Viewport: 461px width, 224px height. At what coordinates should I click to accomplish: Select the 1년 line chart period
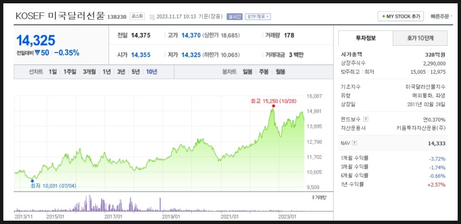tap(106, 72)
